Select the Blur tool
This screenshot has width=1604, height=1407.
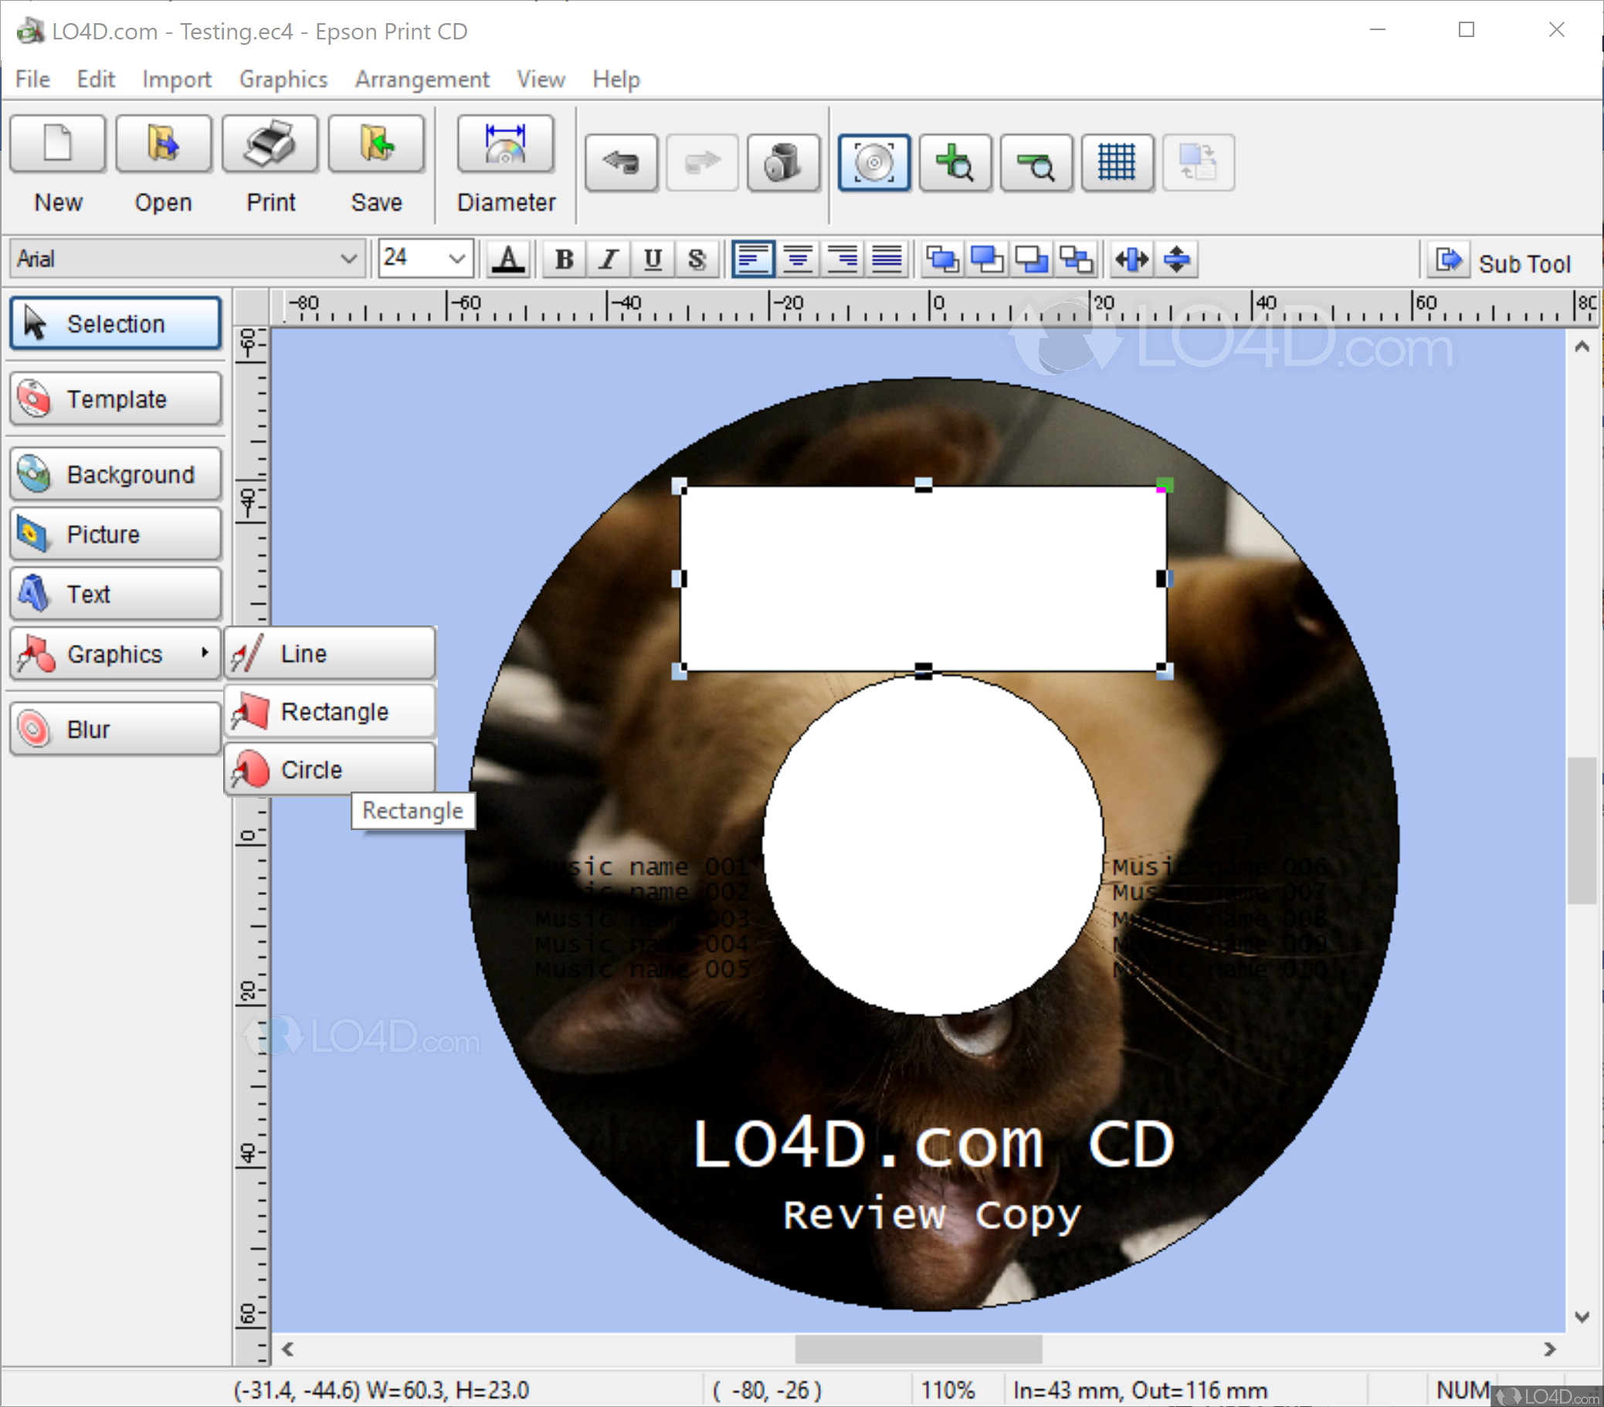click(115, 728)
